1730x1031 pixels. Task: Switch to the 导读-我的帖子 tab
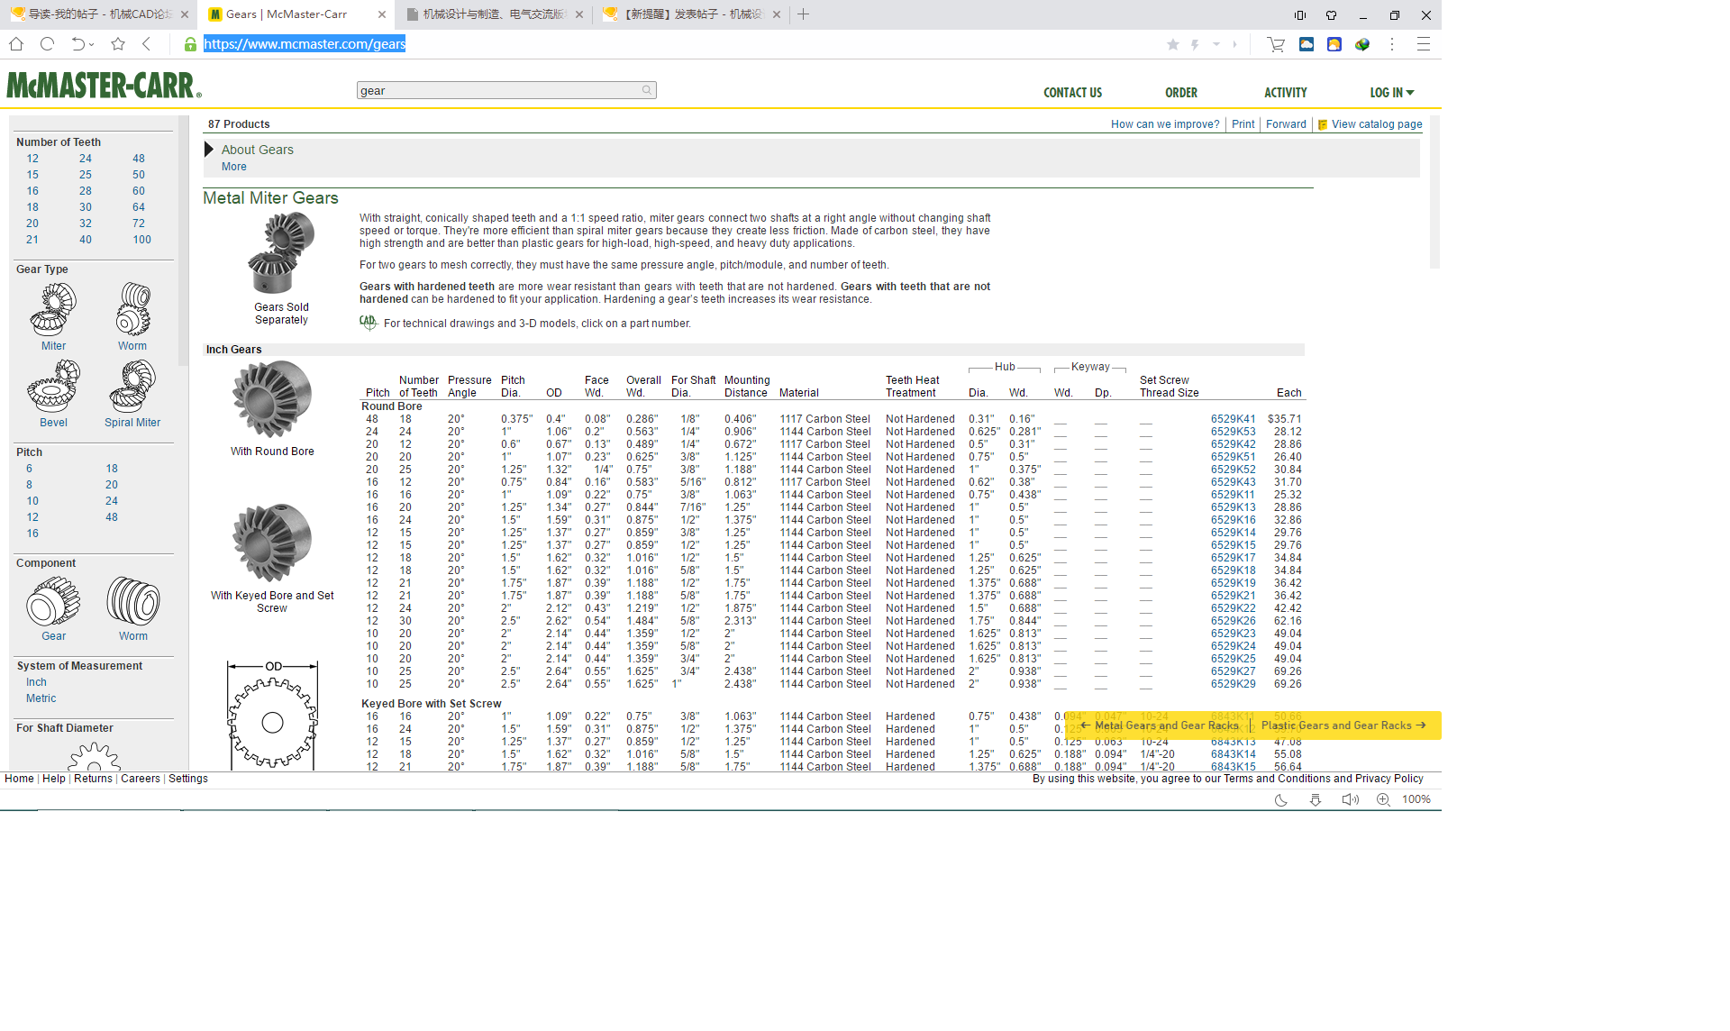click(99, 14)
